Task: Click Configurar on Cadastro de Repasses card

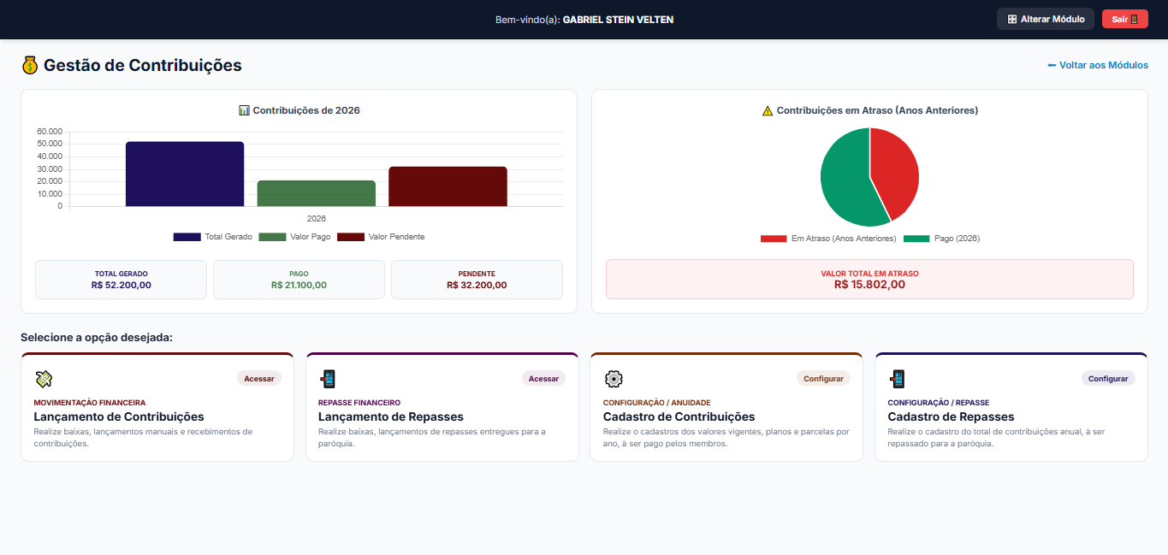Action: pos(1108,378)
